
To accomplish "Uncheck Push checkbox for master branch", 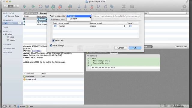I will (55, 26).
